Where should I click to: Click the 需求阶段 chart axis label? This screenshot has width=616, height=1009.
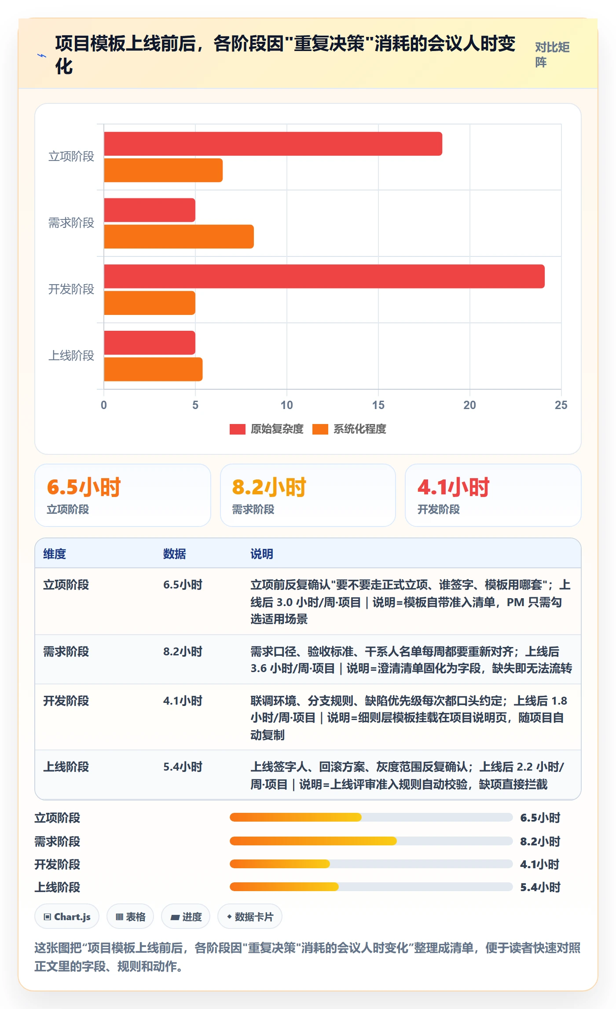(71, 223)
